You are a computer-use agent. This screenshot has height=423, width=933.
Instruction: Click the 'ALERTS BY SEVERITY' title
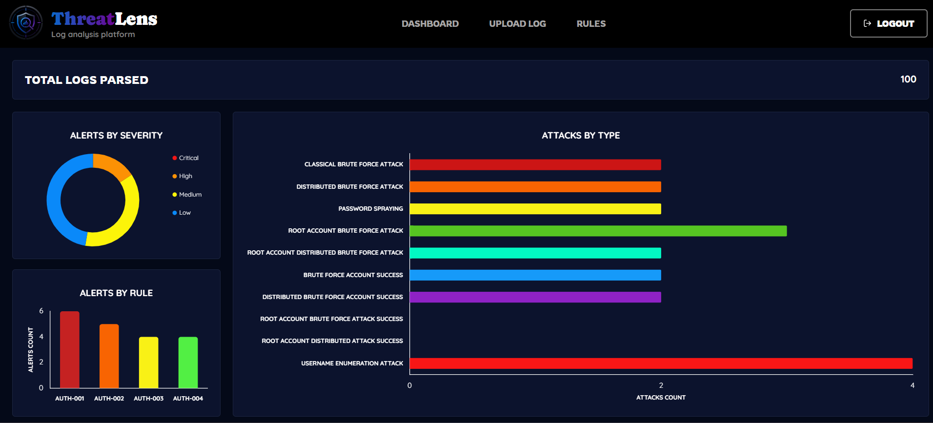pyautogui.click(x=116, y=136)
